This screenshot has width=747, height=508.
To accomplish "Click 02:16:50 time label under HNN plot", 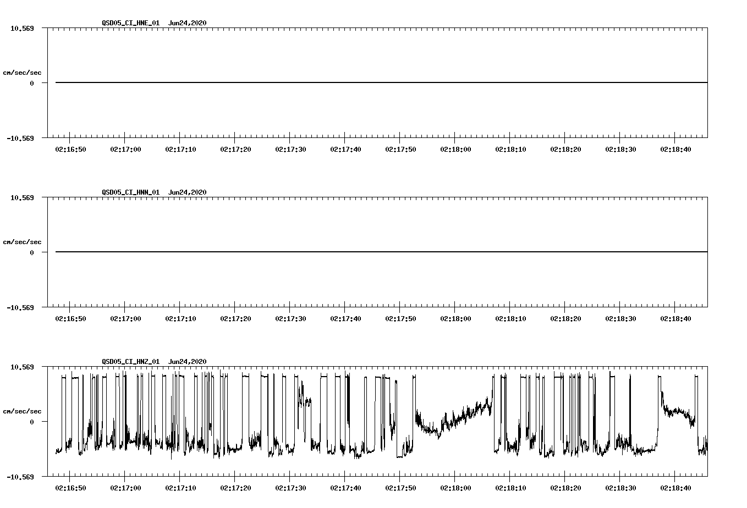I will point(70,318).
